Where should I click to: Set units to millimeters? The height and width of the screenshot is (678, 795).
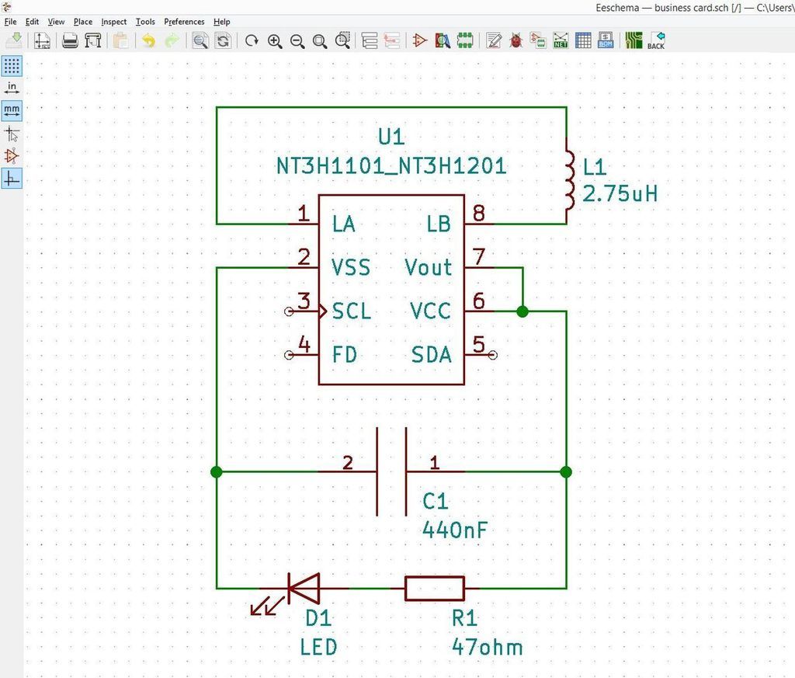pos(12,110)
